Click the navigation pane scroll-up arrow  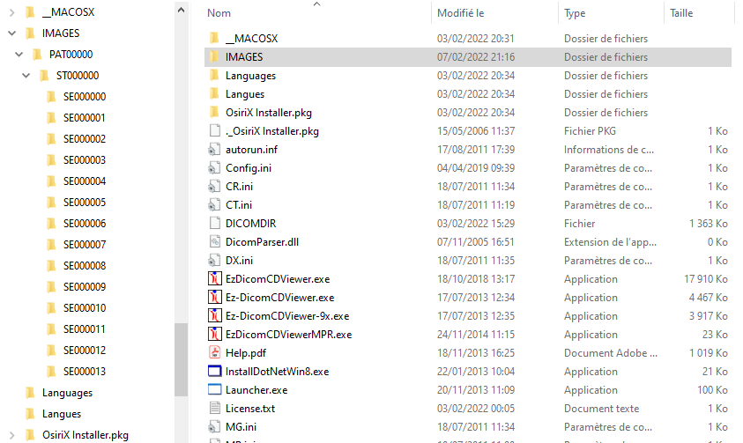click(x=181, y=10)
